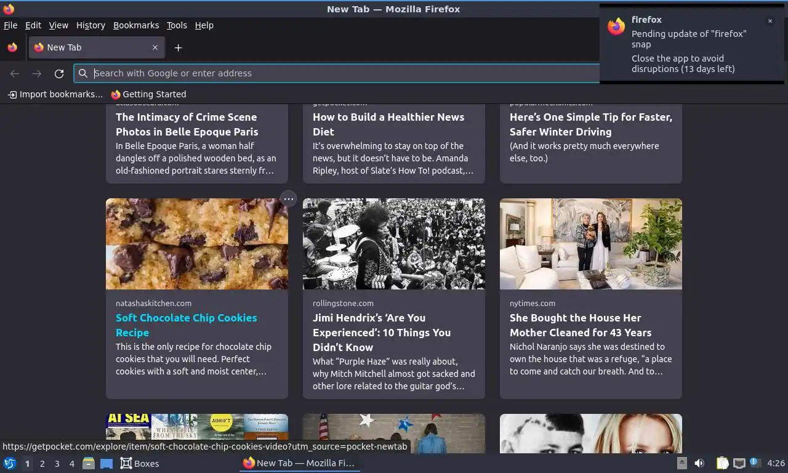This screenshot has height=473, width=788.
Task: Click the Firefox icon in the notification
Action: [x=616, y=26]
